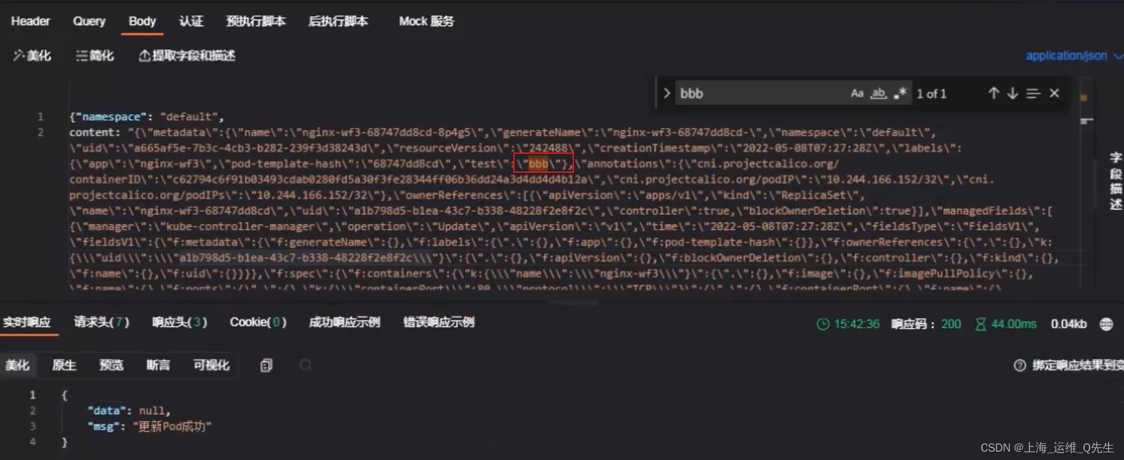Switch to the Query tab

(x=89, y=21)
